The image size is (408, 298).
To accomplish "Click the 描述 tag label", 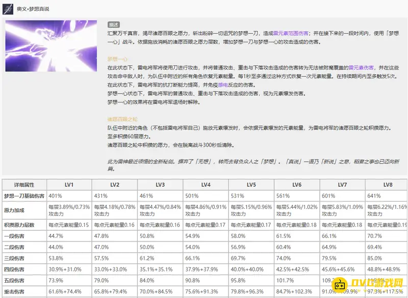I will pyautogui.click(x=113, y=24).
